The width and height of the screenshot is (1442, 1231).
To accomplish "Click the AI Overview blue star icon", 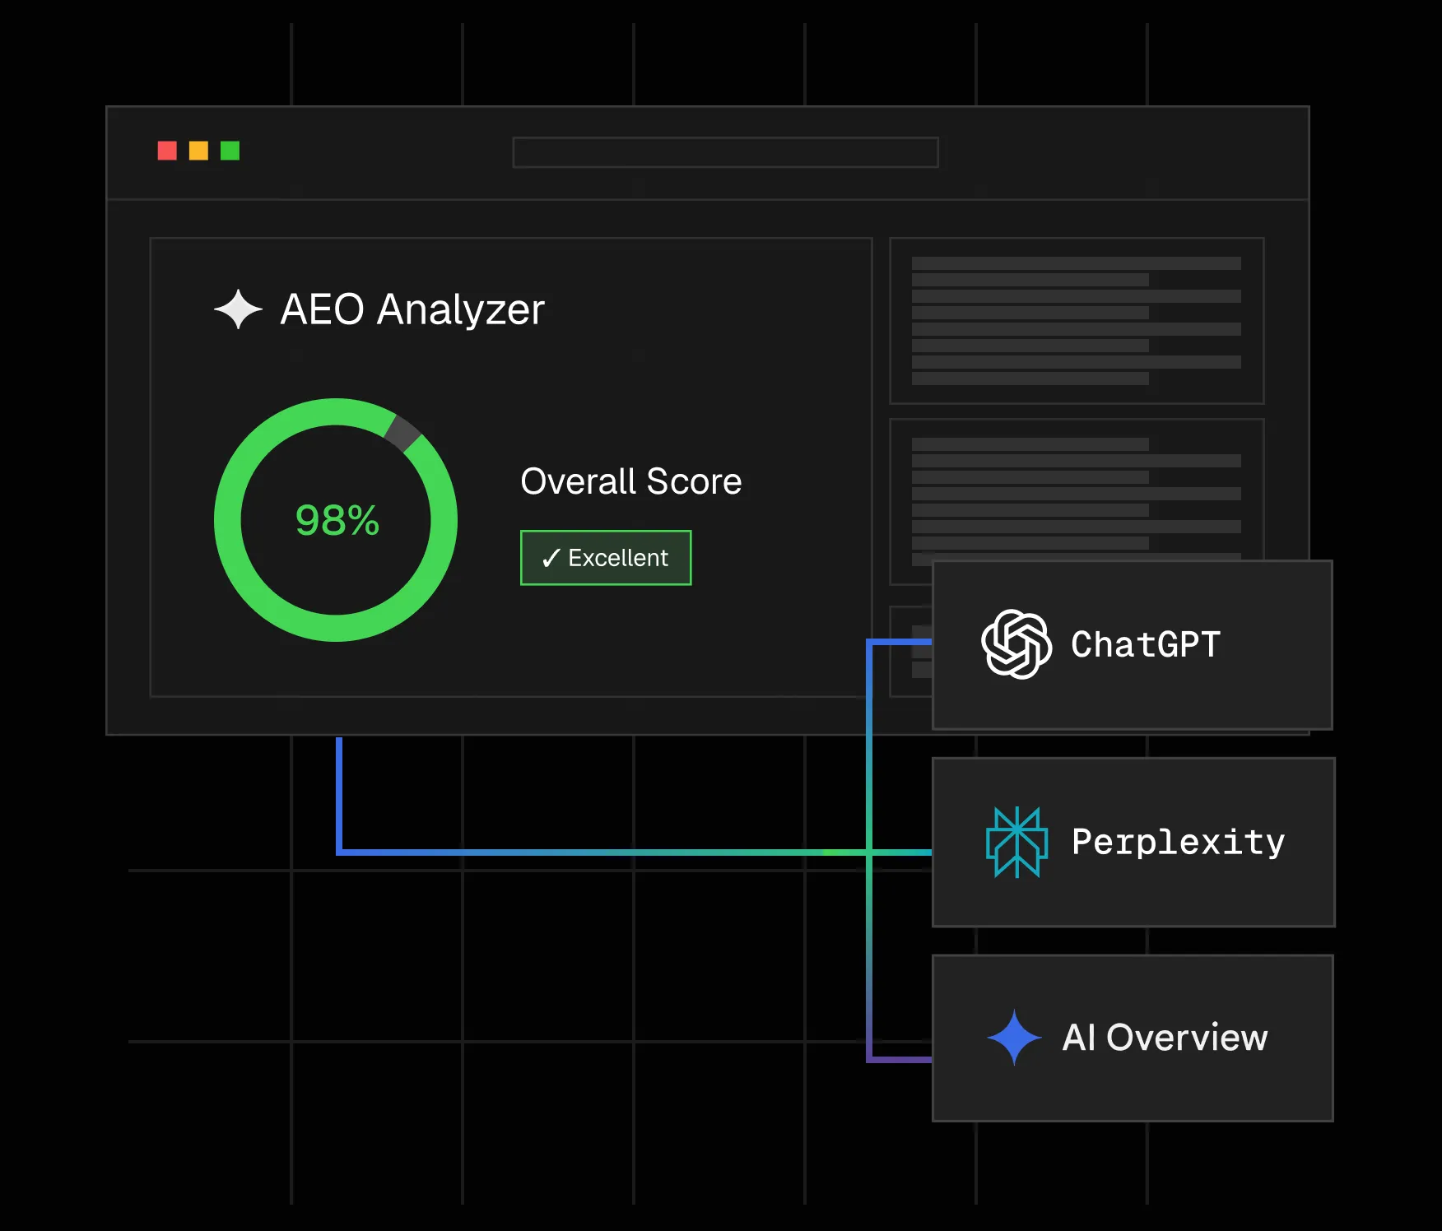I will [1015, 1037].
